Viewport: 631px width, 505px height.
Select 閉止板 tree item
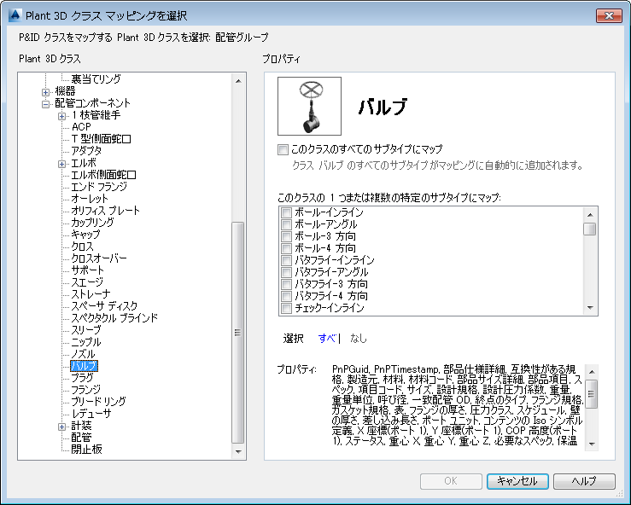[x=86, y=449]
